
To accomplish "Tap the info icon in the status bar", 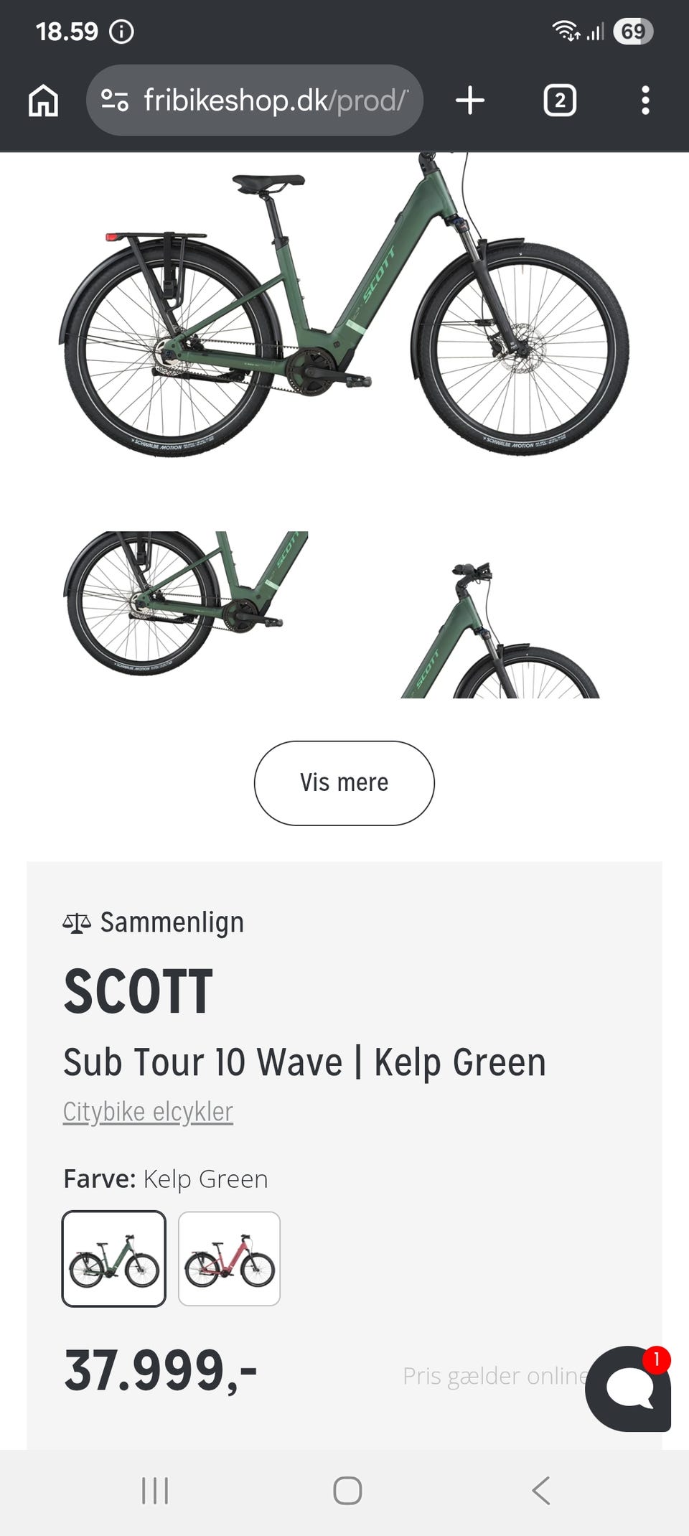I will pyautogui.click(x=122, y=32).
